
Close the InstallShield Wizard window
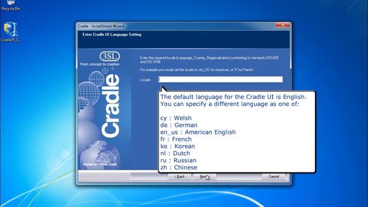282,25
